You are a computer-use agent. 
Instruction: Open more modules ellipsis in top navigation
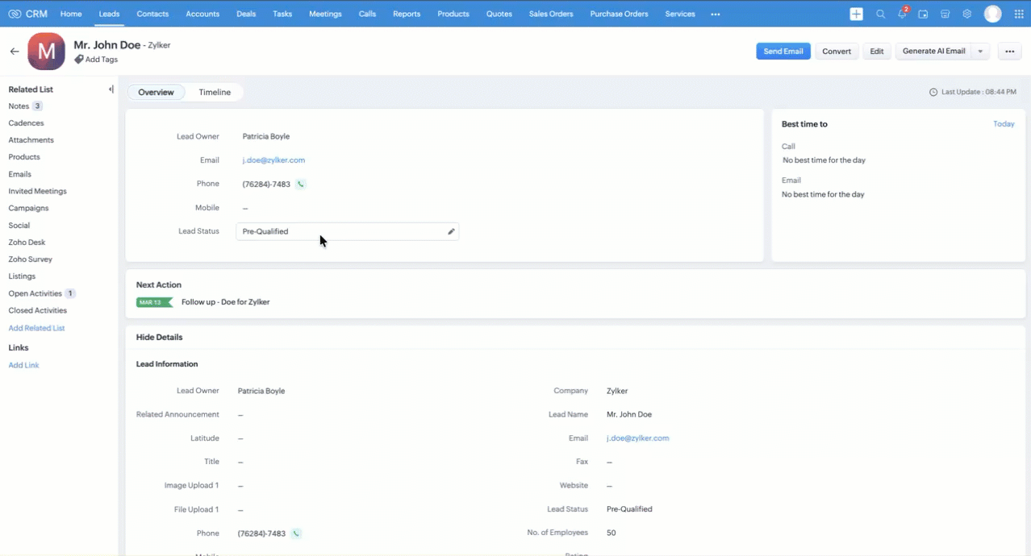coord(716,14)
